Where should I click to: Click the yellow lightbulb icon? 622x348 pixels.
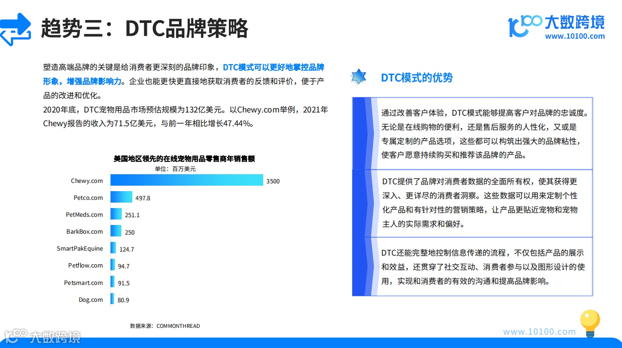tap(590, 323)
